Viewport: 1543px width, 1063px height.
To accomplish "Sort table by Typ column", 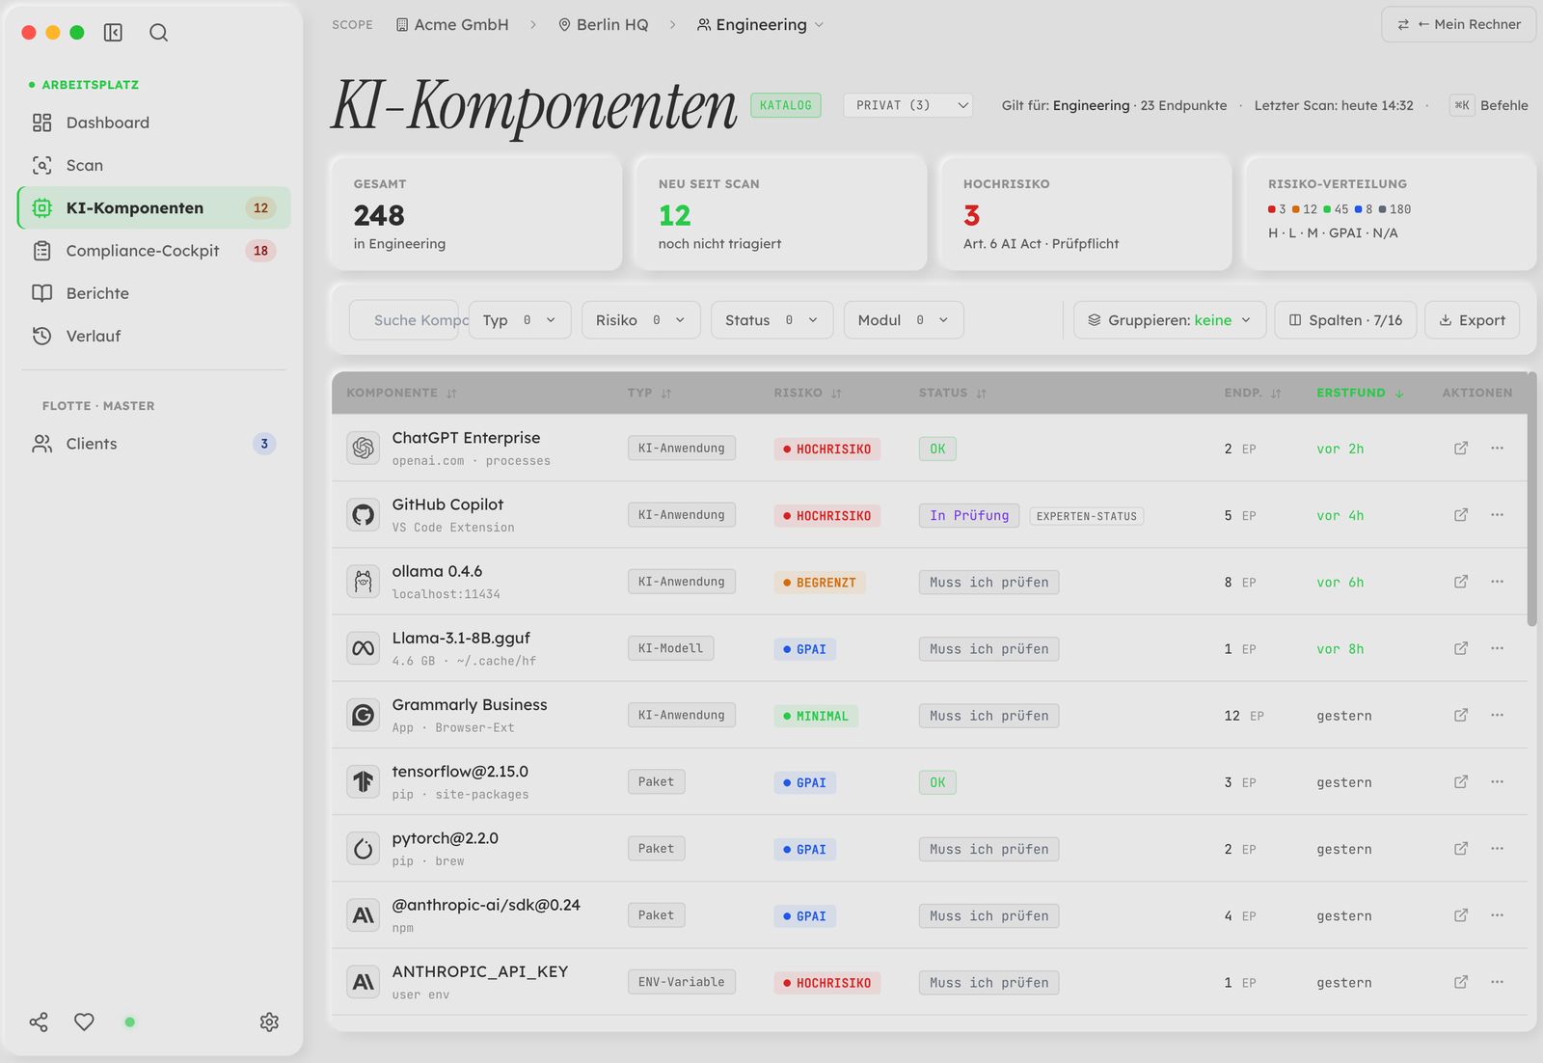I will 649,393.
